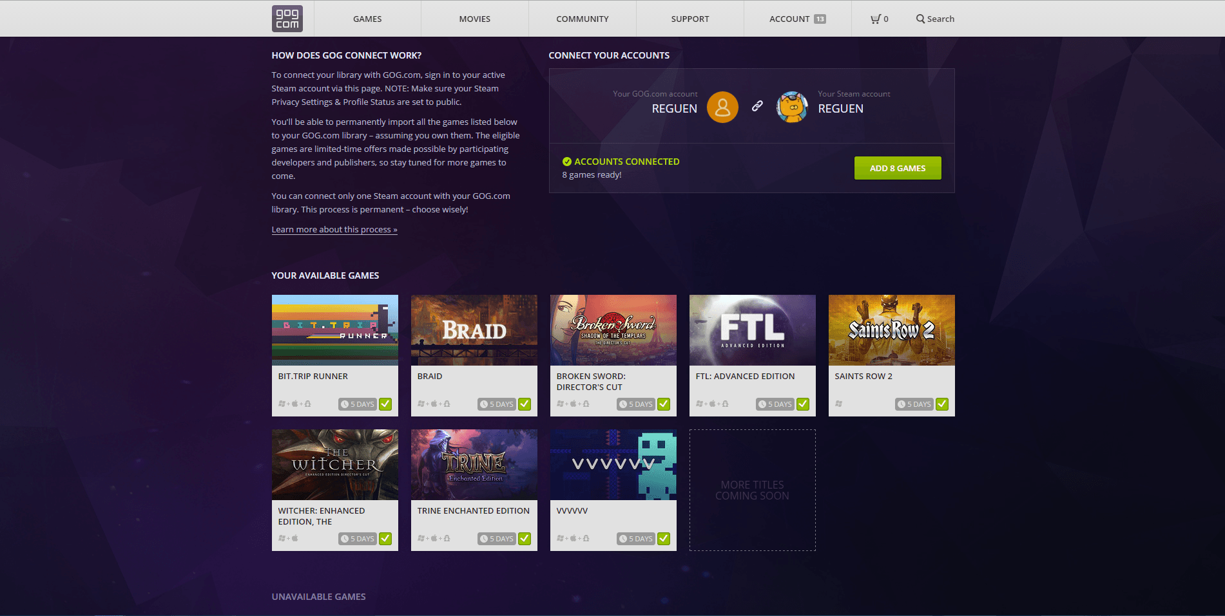Click the 5 DAYS timer on VVVVVV
1225x616 pixels.
(x=636, y=539)
